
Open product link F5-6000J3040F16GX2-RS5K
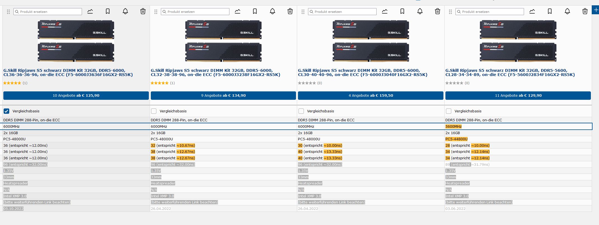(363, 73)
